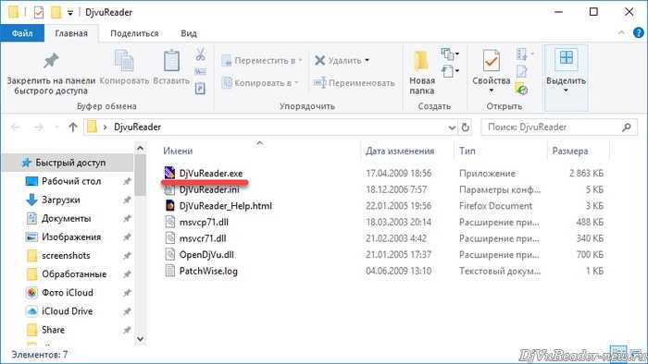
Task: Select the msvcr71.dll file
Action: [203, 237]
